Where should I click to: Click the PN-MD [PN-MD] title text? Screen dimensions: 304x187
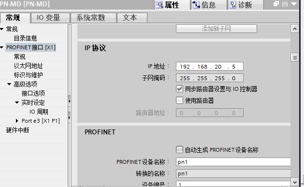click(x=25, y=4)
